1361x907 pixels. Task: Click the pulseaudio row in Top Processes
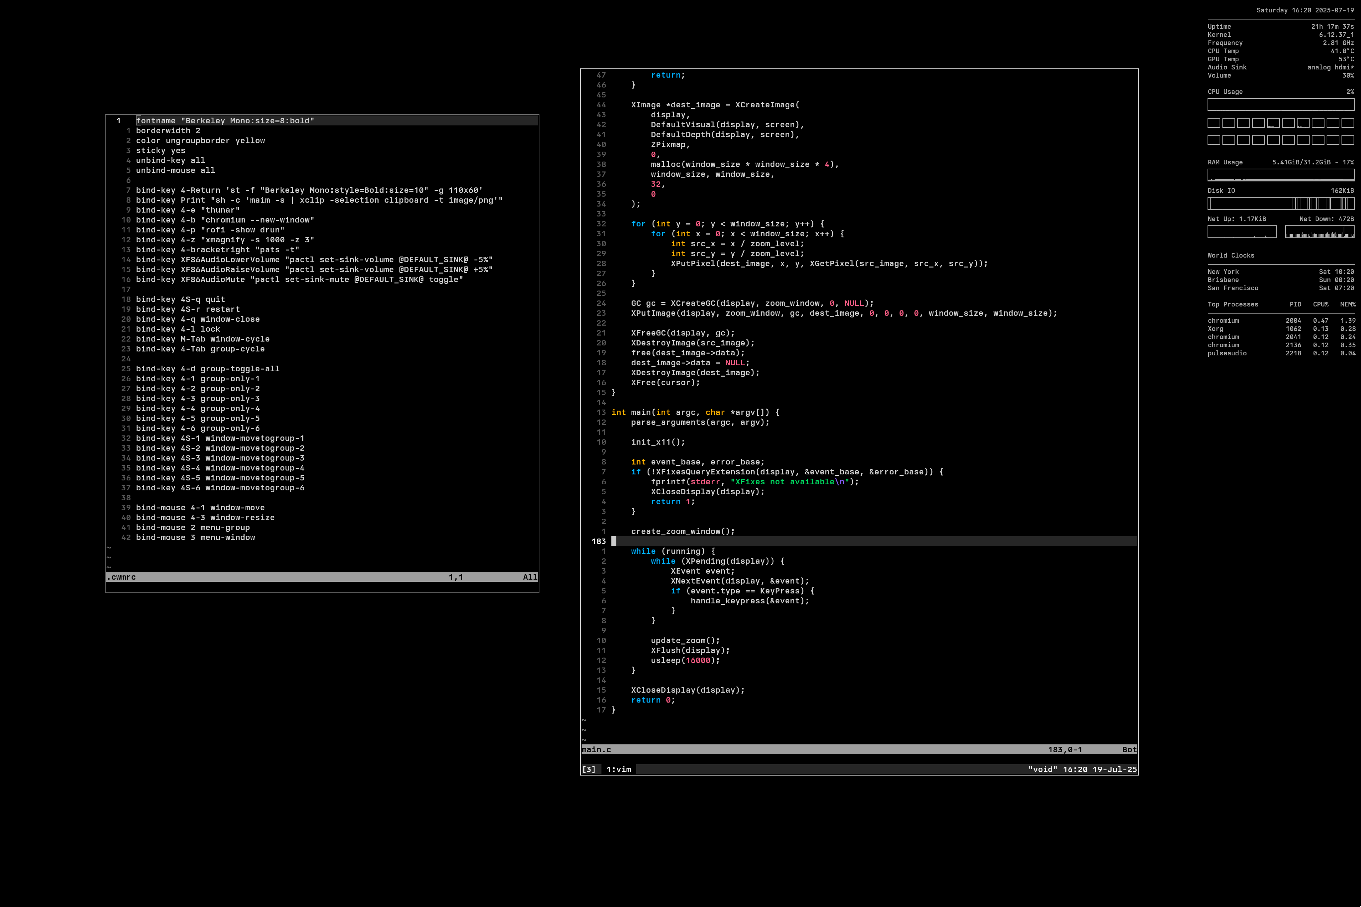1281,353
